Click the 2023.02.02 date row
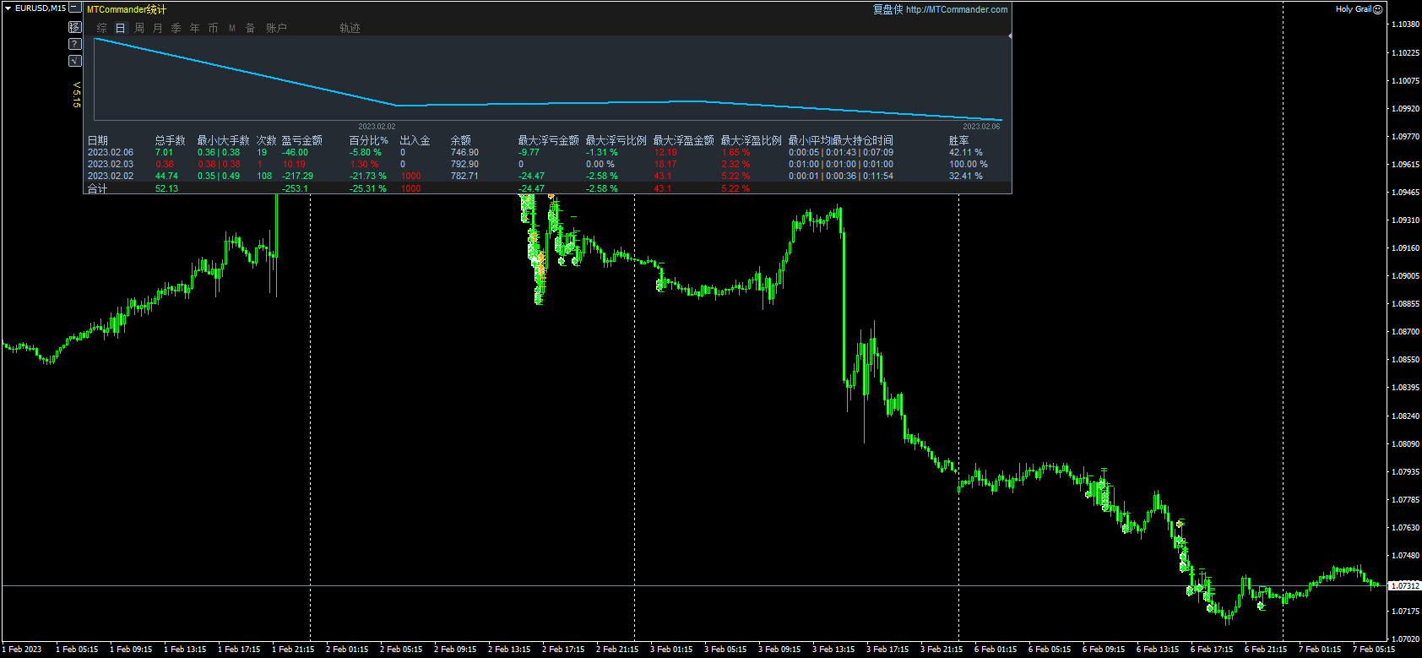 111,177
